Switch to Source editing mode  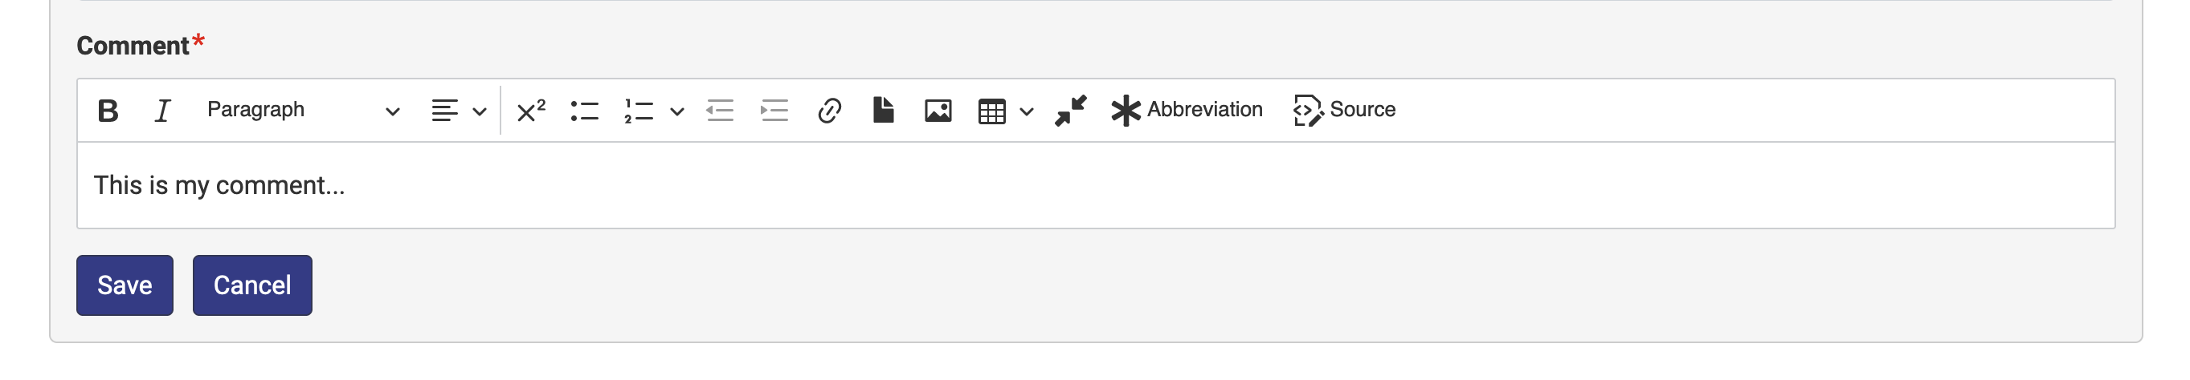tap(1344, 111)
